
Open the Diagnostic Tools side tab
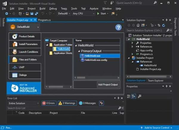[175, 27]
